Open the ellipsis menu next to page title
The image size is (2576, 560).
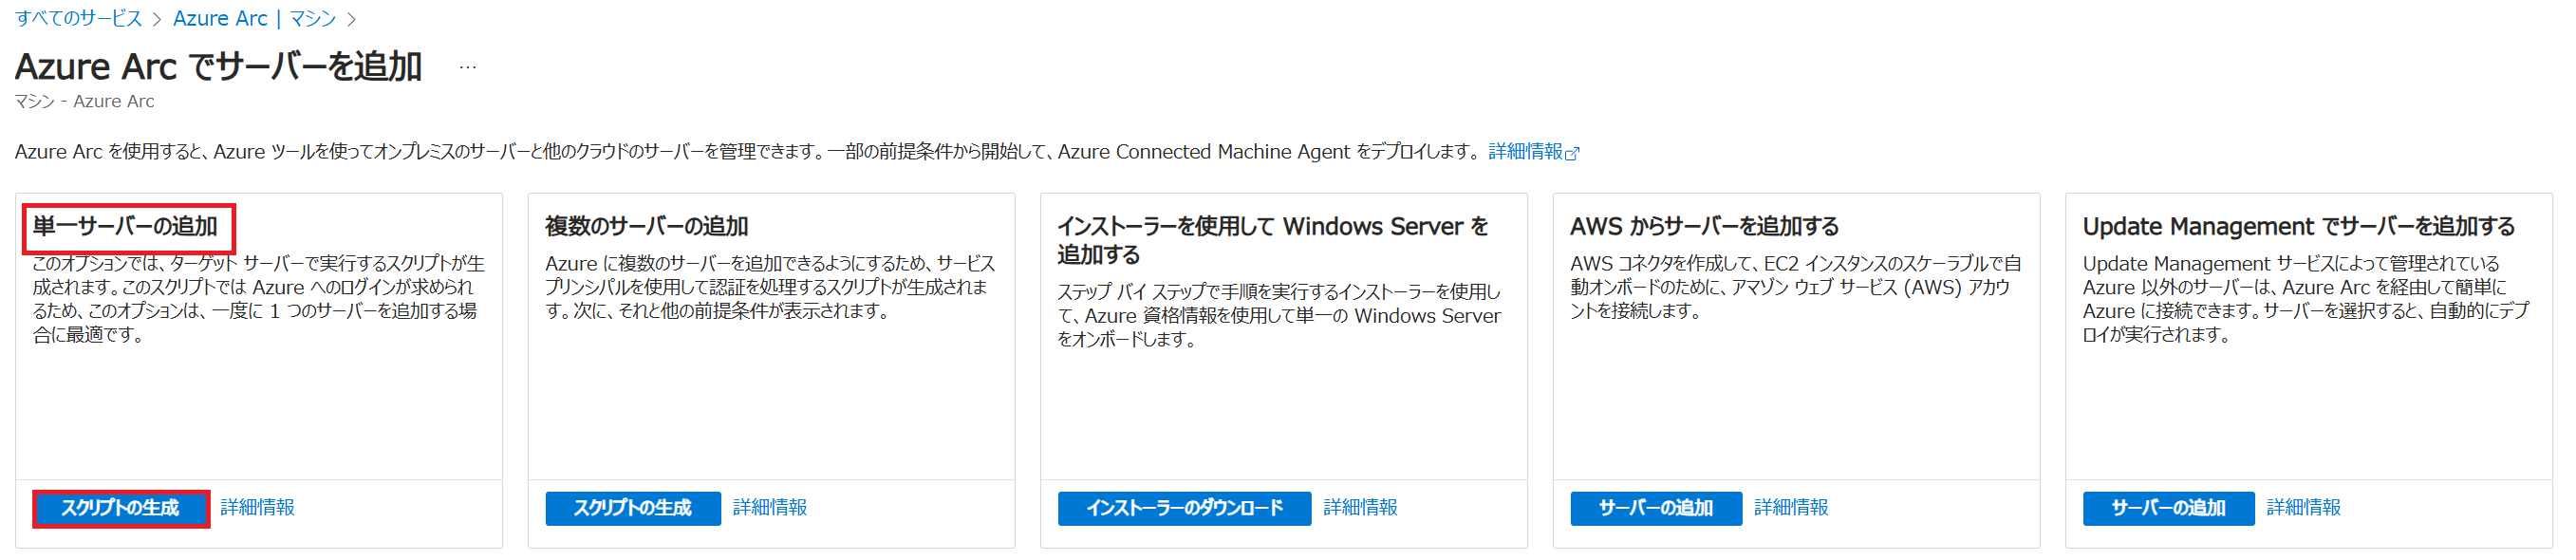(467, 67)
